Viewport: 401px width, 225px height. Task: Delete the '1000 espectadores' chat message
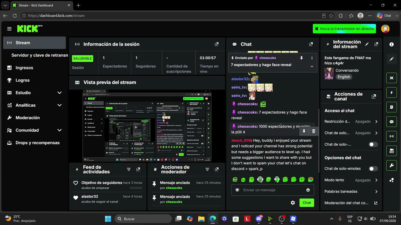pos(314,131)
